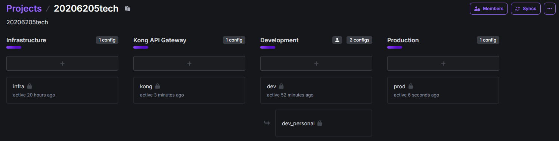Select the Development environment heading

[279, 40]
